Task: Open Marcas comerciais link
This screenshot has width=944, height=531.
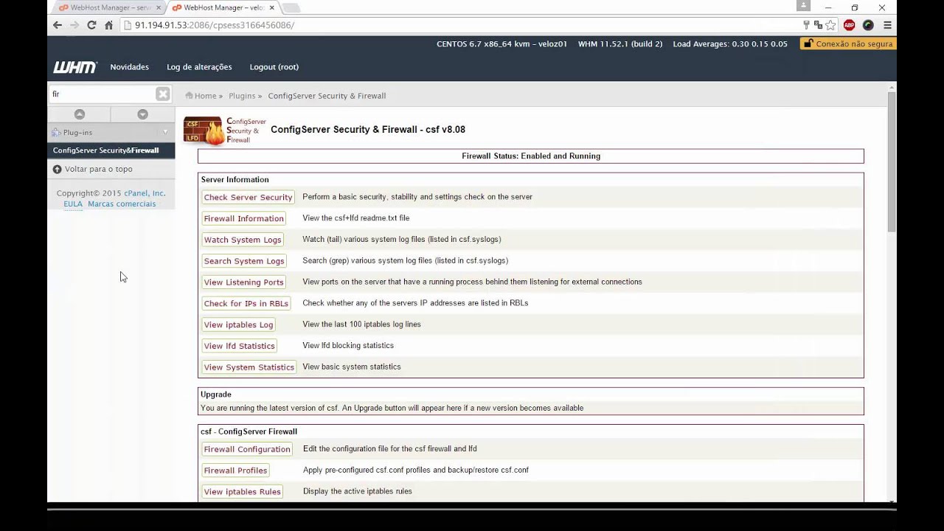Action: [122, 204]
